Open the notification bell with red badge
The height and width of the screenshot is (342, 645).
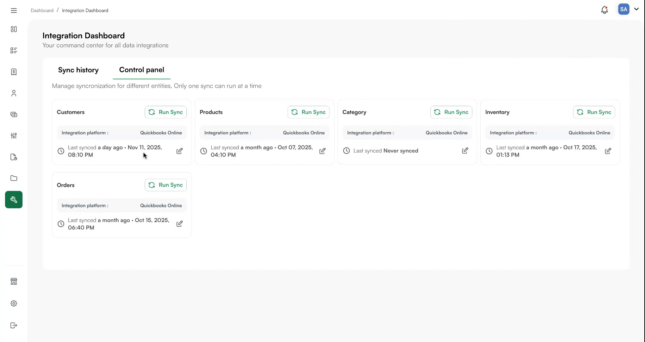click(605, 10)
